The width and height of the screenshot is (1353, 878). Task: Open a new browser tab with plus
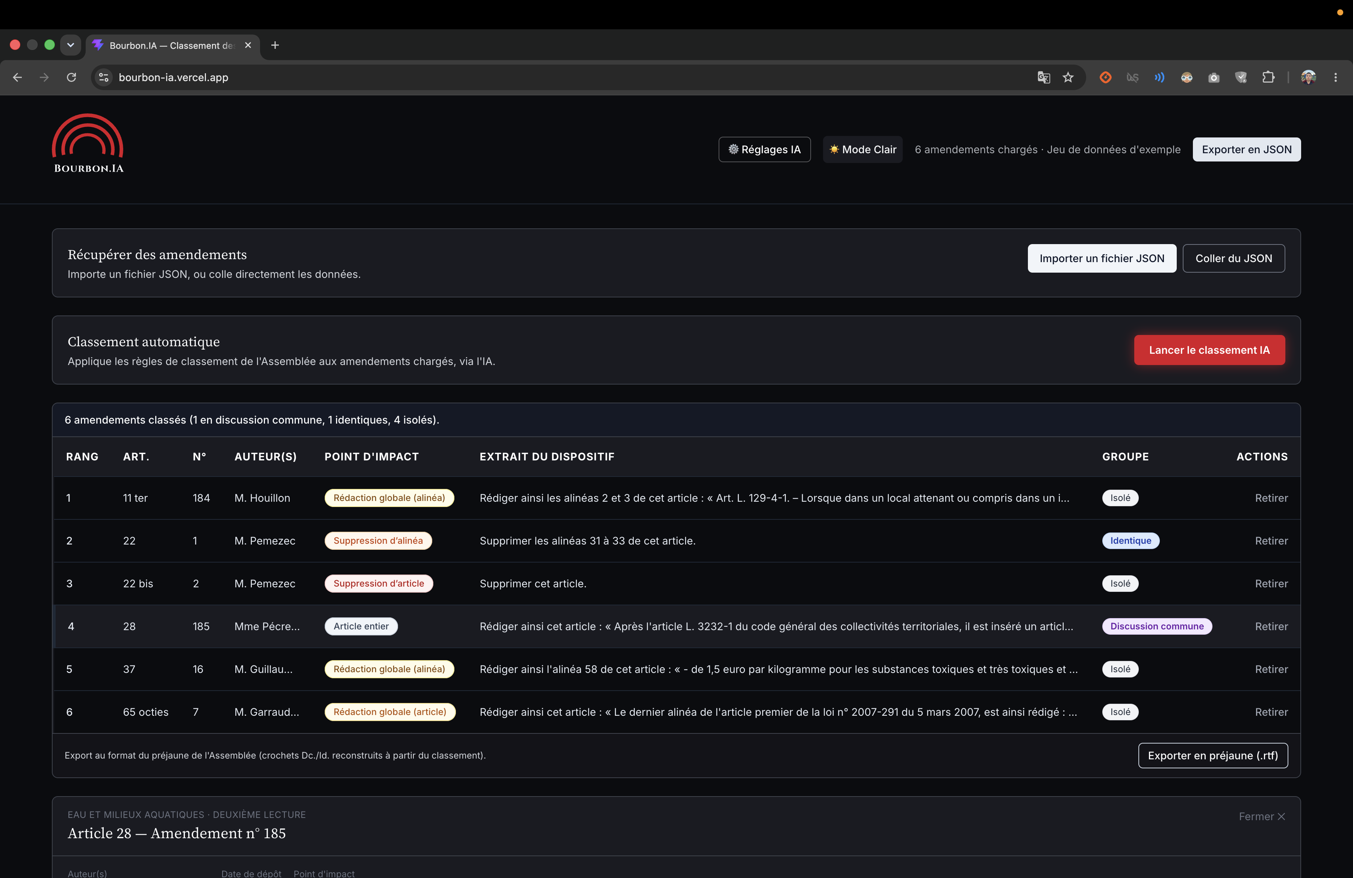(275, 45)
